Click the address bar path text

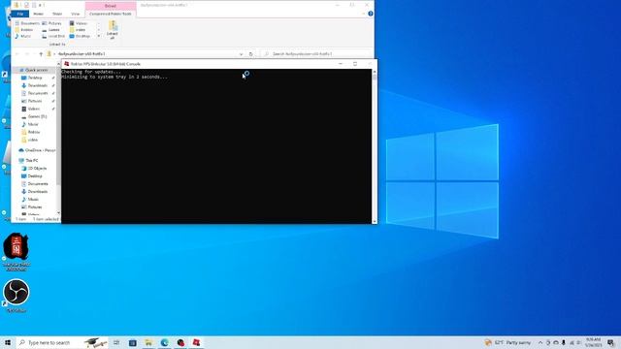82,54
